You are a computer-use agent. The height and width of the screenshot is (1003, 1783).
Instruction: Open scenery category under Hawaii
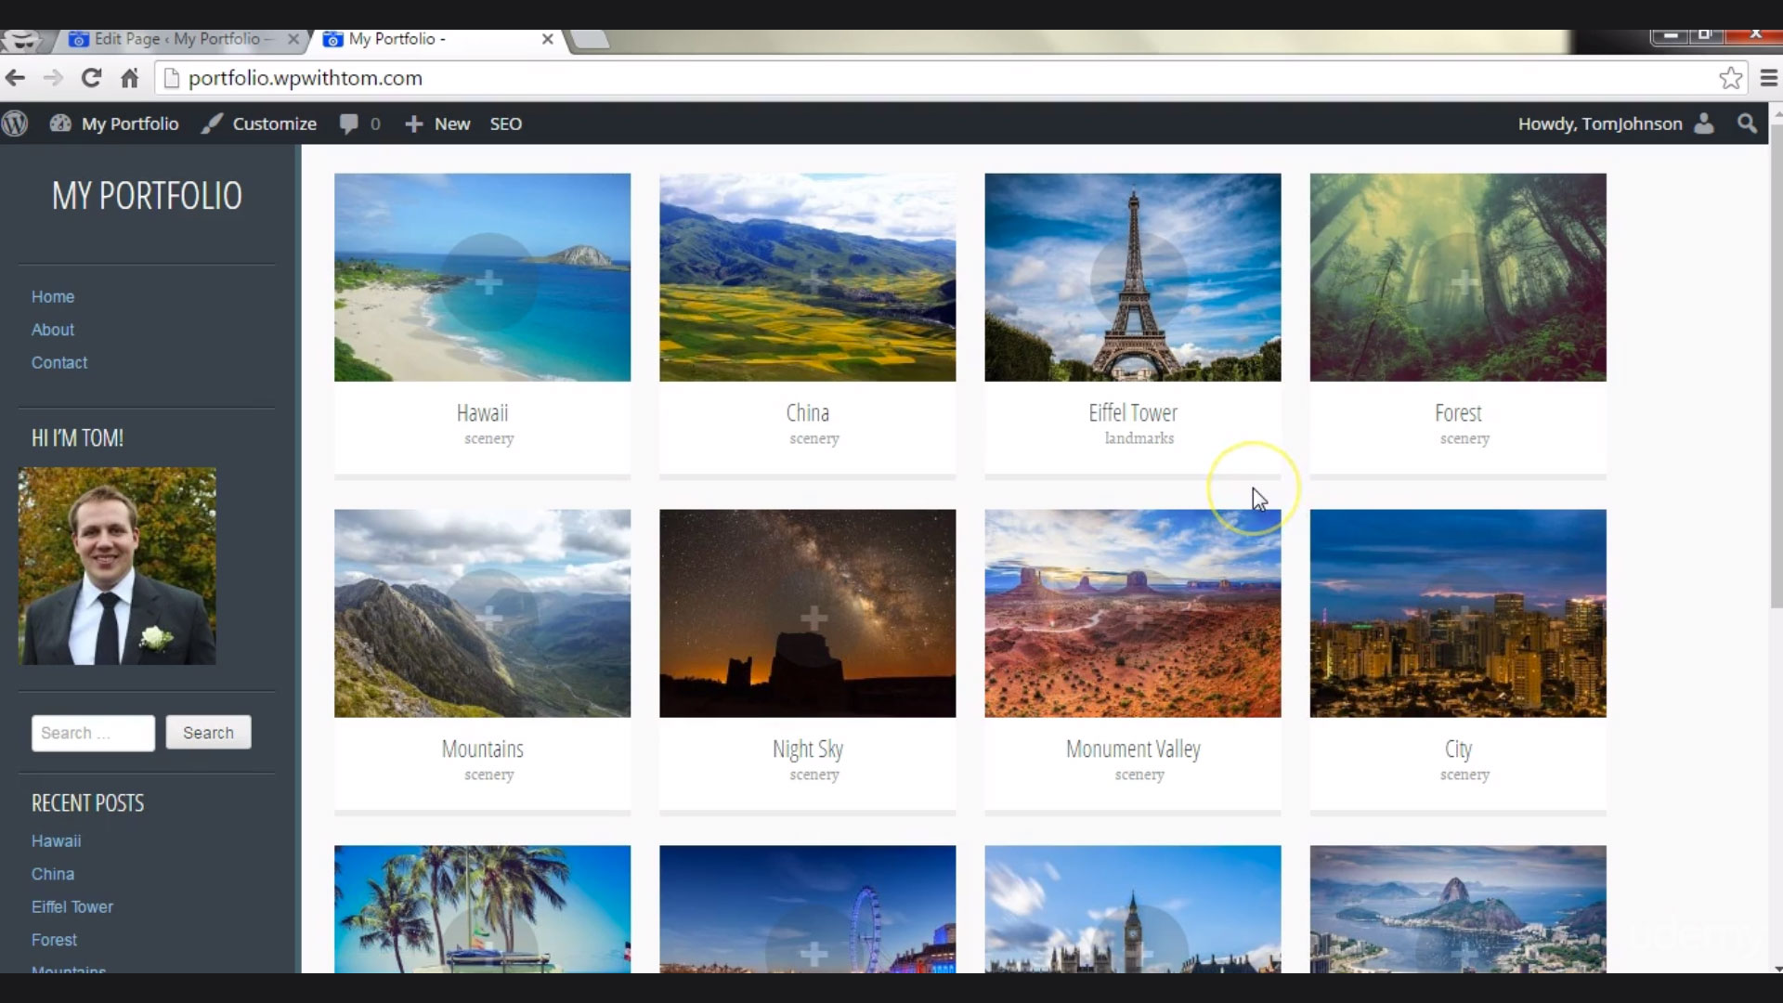point(488,438)
